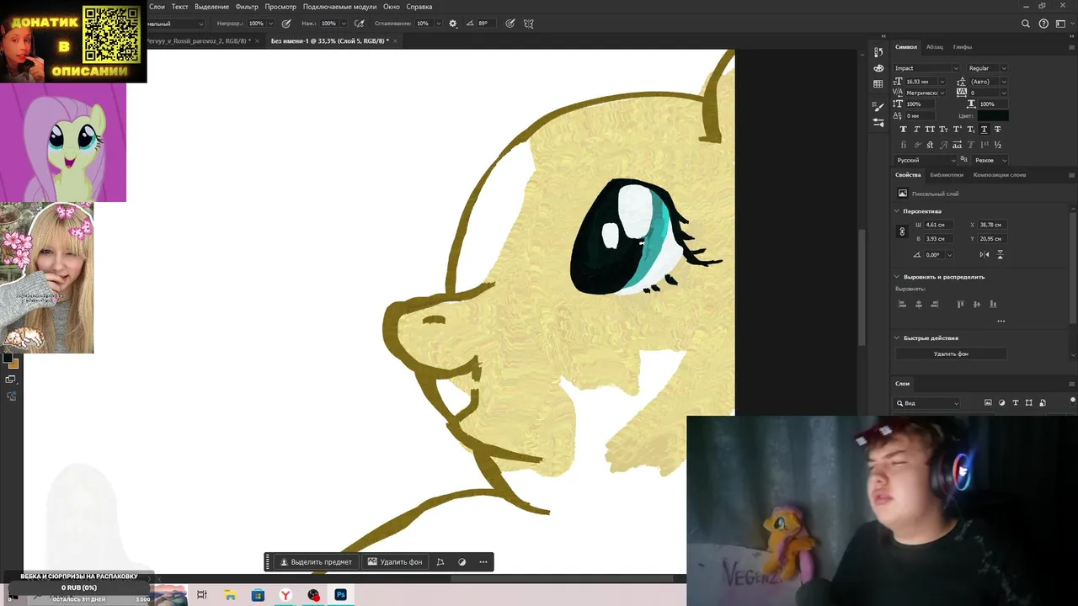The height and width of the screenshot is (606, 1078).
Task: Toggle Strikethrough text style
Action: point(998,130)
